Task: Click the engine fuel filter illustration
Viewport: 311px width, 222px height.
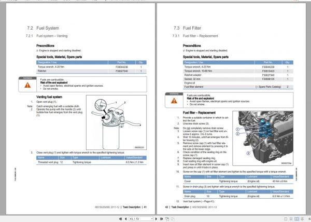Action: pyautogui.click(x=263, y=138)
